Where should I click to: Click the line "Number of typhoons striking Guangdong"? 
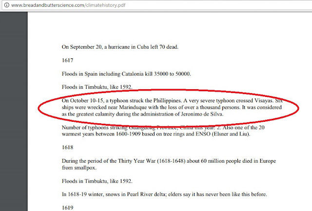coord(163,127)
